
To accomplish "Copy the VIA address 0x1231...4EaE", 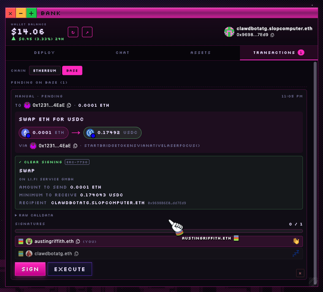I will (x=75, y=146).
